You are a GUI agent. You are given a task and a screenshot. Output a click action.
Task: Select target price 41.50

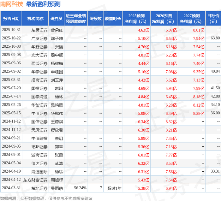[215, 88]
